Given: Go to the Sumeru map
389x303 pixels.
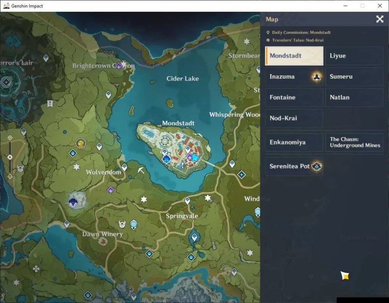Looking at the screenshot, I should tap(354, 77).
